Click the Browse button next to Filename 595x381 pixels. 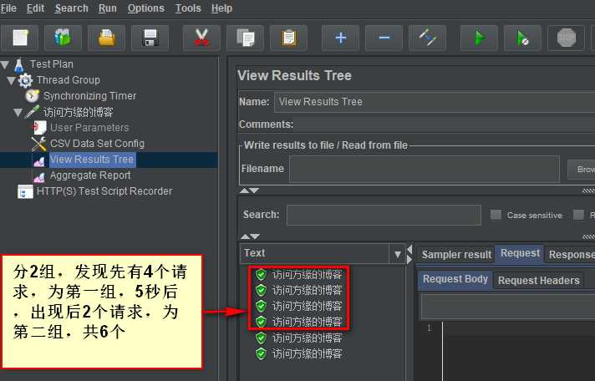(x=582, y=170)
